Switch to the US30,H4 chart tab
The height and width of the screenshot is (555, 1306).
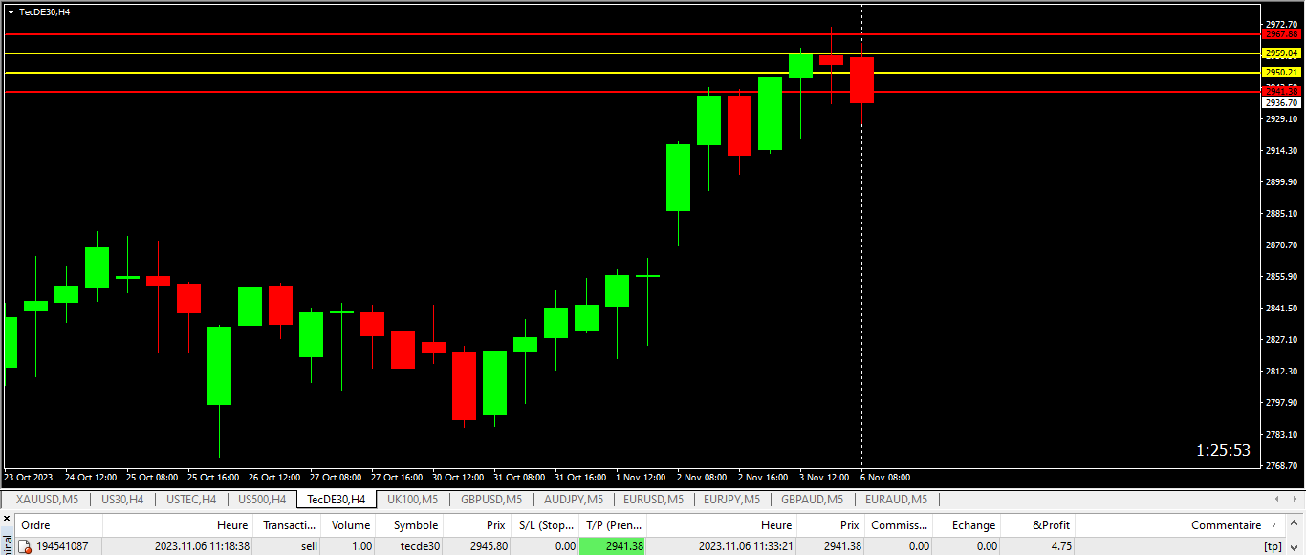[122, 499]
